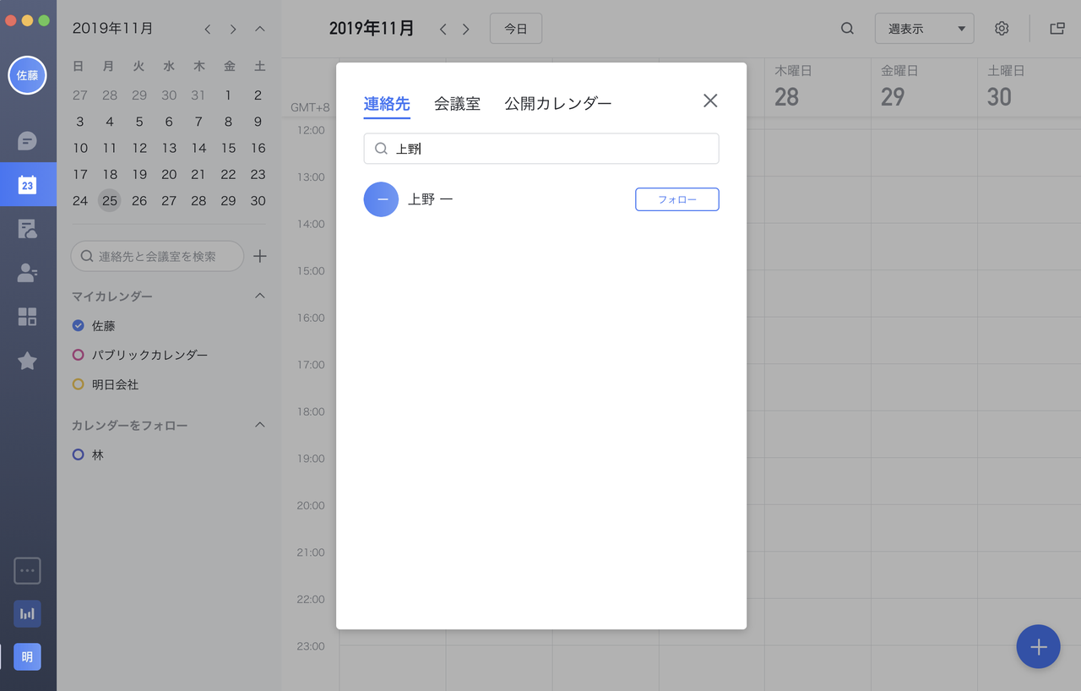1081x691 pixels.
Task: Open the calendar icon in sidebar
Action: point(27,185)
